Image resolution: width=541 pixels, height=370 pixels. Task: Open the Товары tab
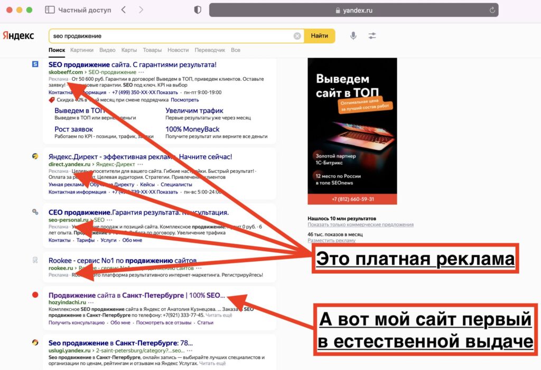[x=152, y=50]
